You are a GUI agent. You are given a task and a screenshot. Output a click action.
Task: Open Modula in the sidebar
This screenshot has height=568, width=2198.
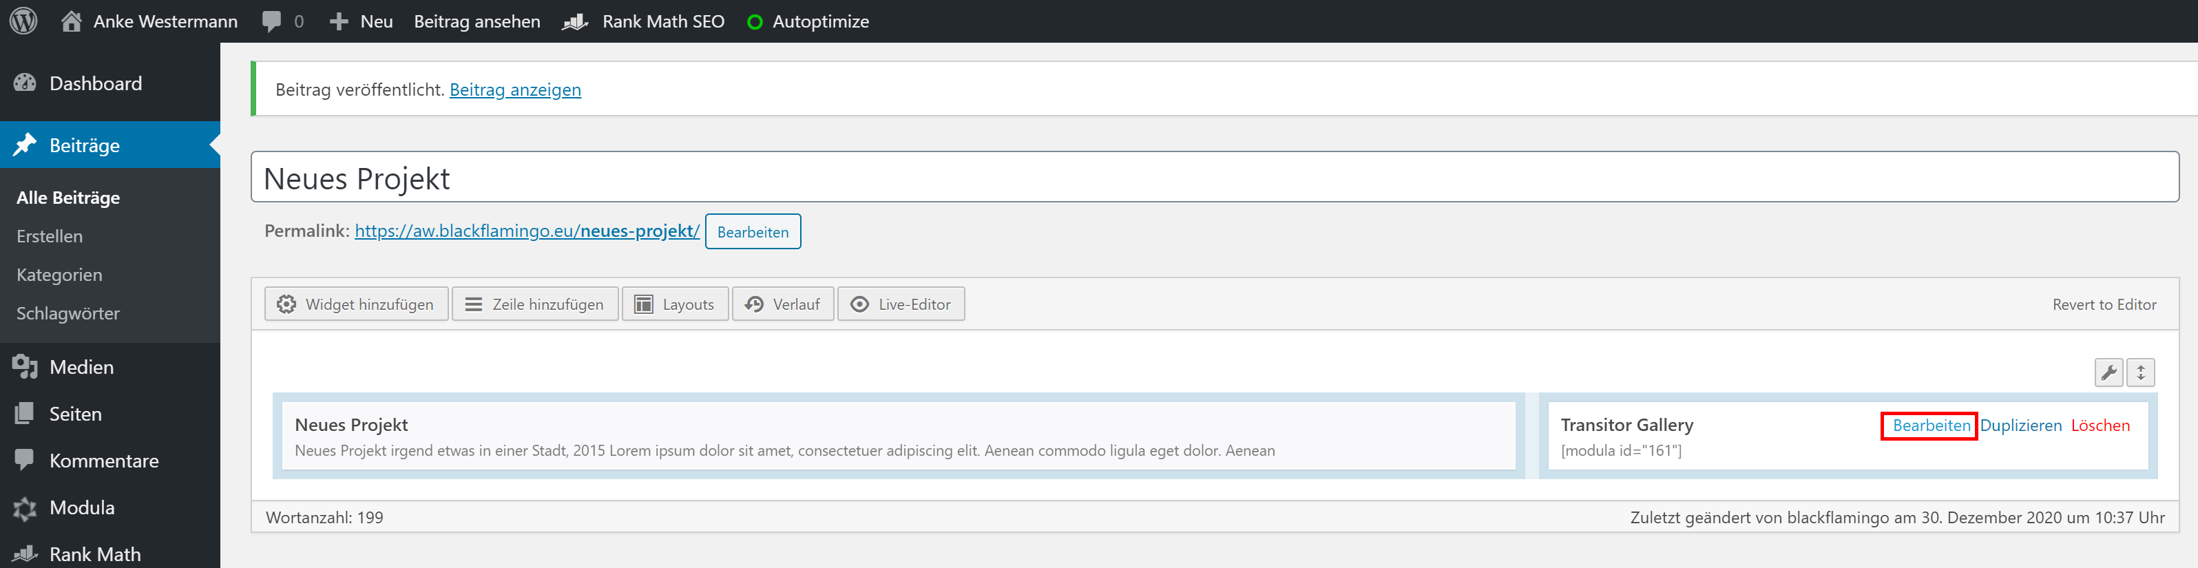(x=82, y=507)
